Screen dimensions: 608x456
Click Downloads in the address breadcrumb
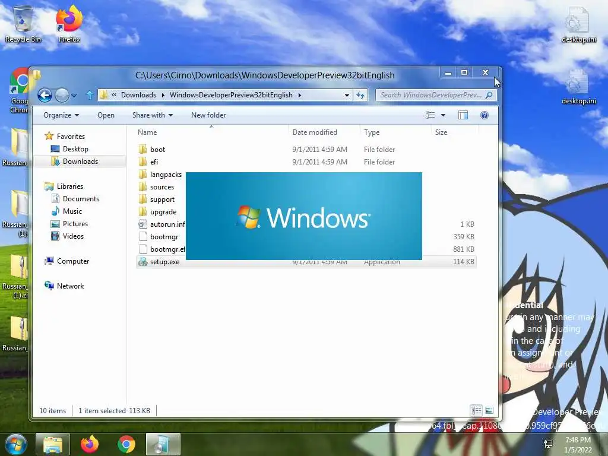pyautogui.click(x=138, y=95)
